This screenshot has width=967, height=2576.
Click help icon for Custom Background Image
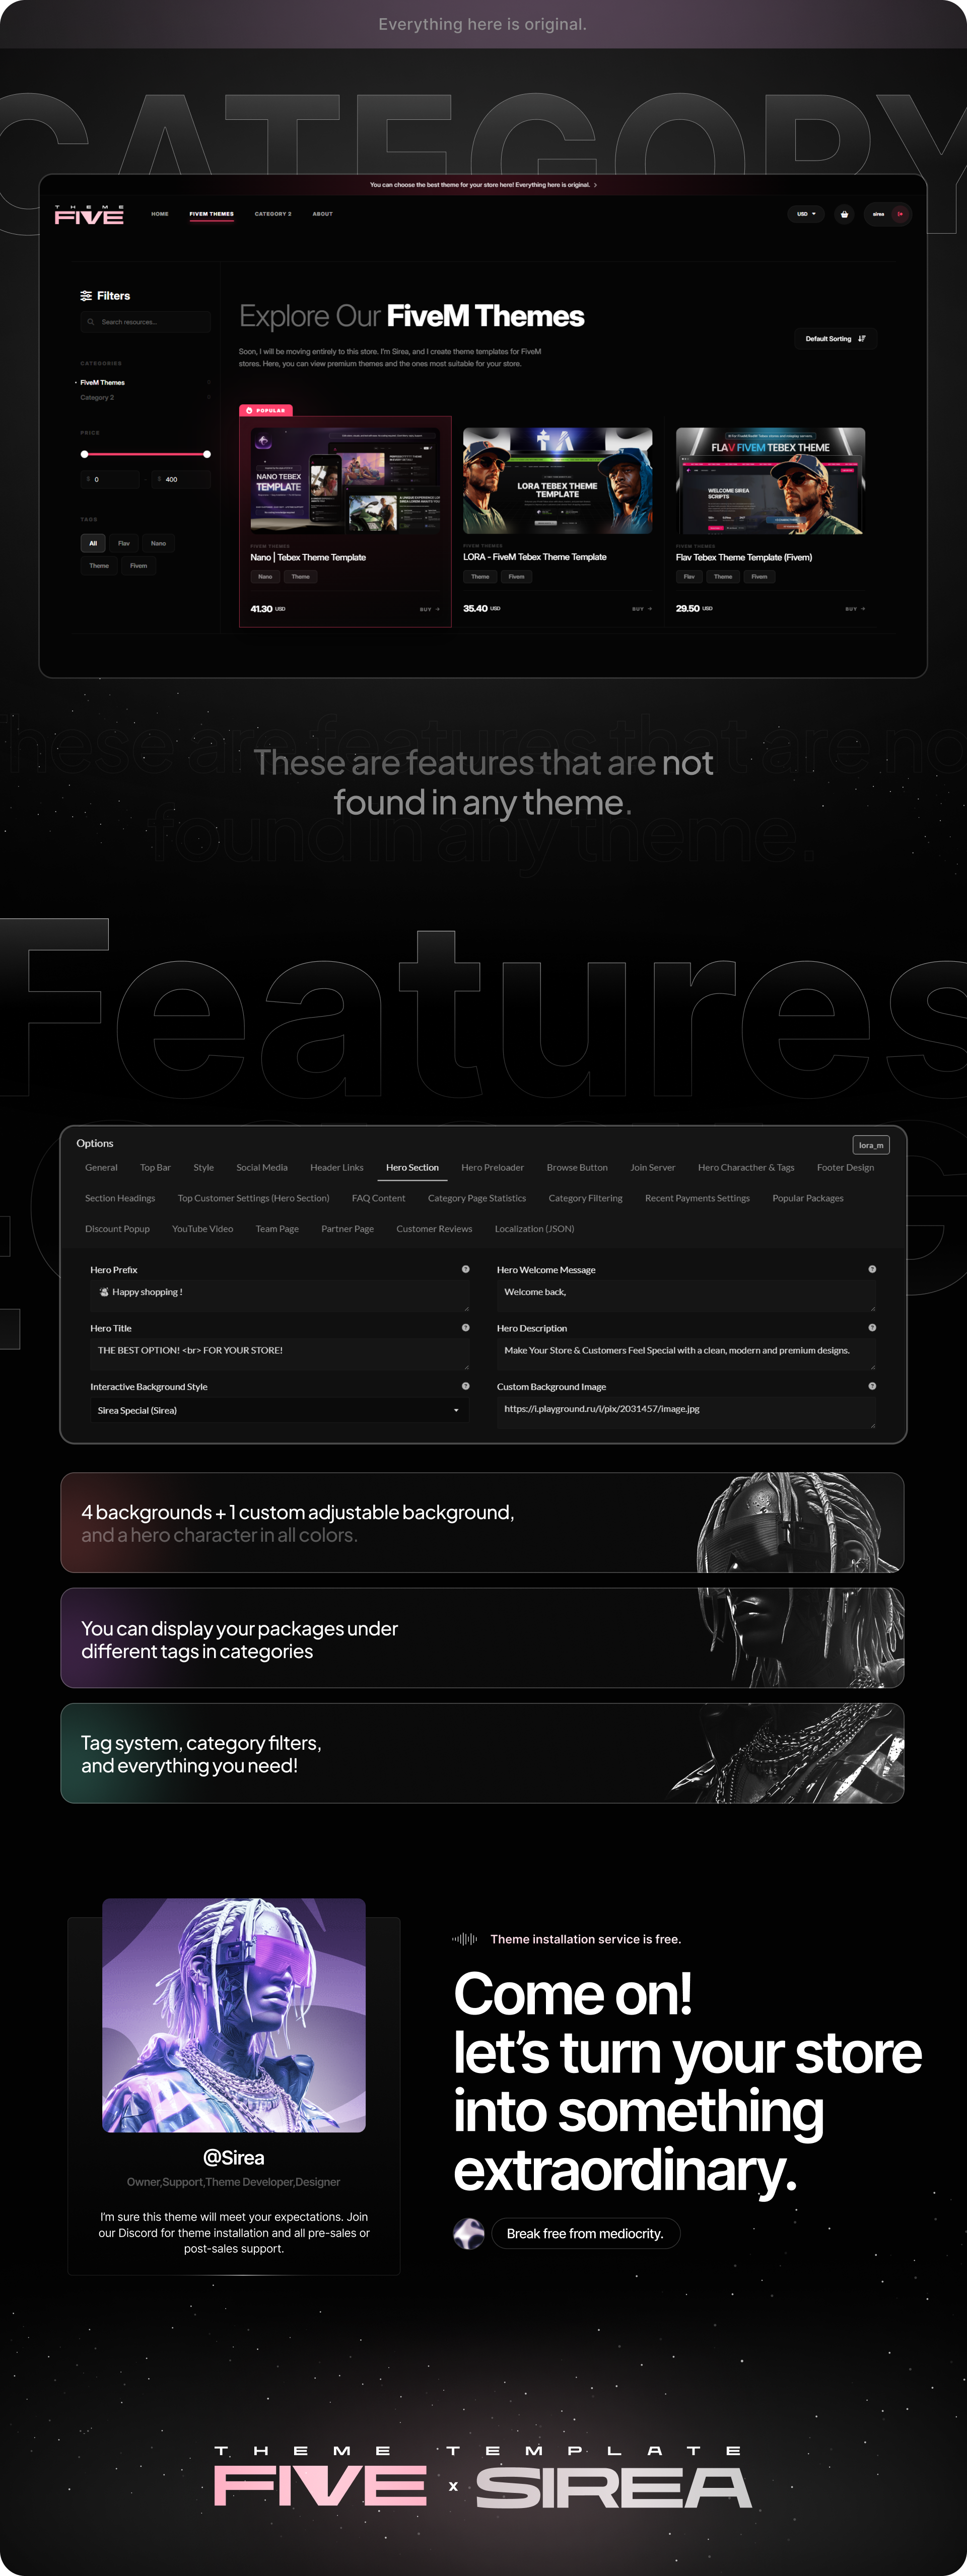click(872, 1386)
